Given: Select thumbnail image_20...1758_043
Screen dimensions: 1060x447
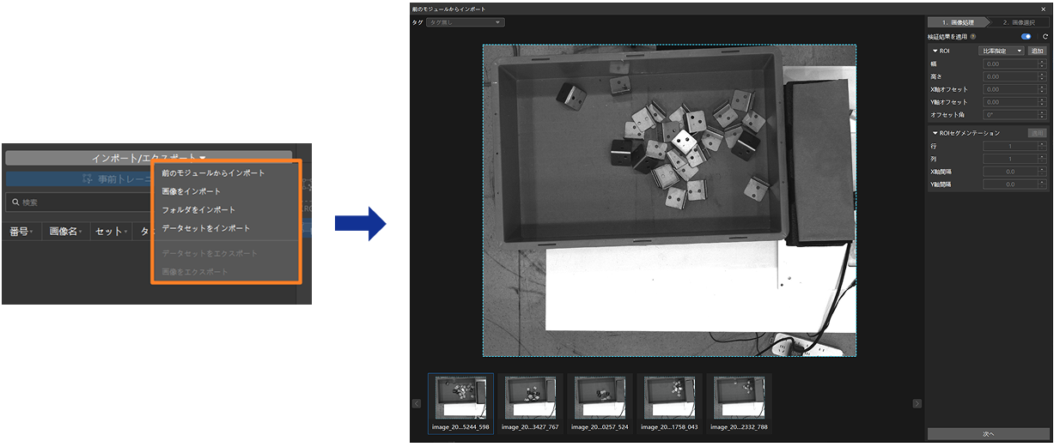Looking at the screenshot, I should coord(669,402).
